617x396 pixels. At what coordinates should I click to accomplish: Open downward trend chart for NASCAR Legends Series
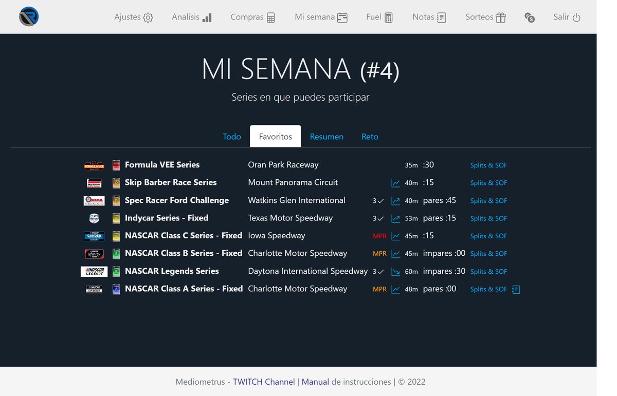coord(395,272)
